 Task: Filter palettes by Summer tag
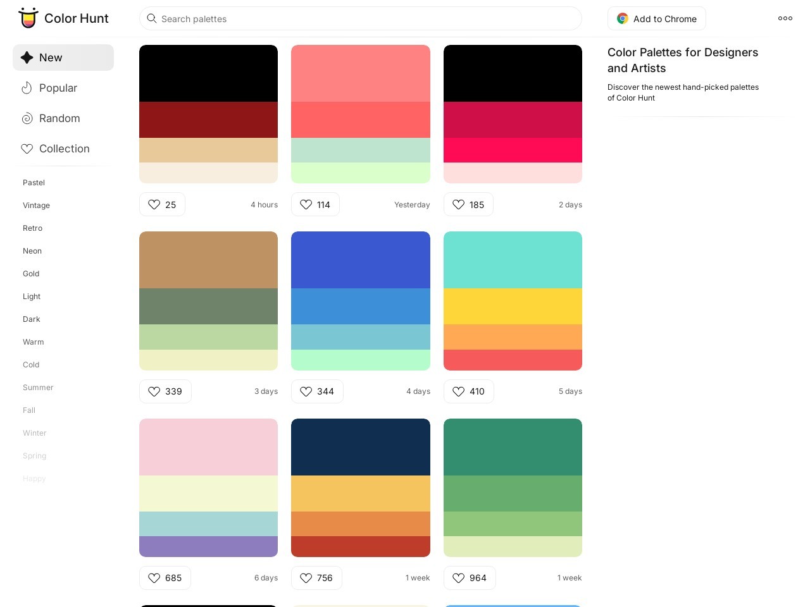click(38, 388)
